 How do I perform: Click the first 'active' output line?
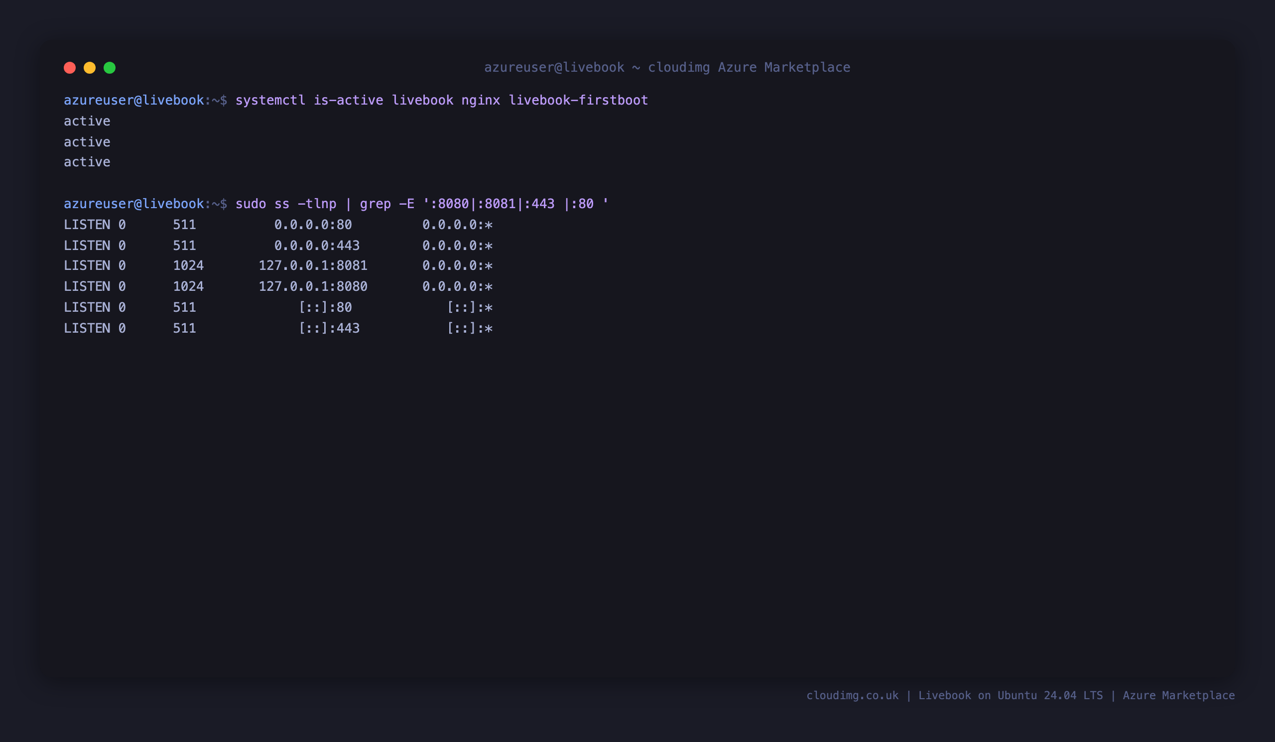[x=87, y=121]
